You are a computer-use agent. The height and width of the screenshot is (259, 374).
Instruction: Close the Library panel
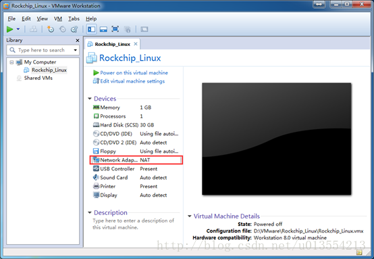[77, 41]
